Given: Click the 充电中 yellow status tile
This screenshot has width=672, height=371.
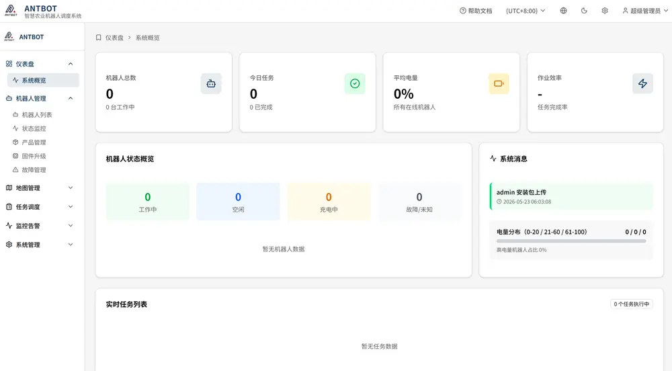Looking at the screenshot, I should [x=329, y=202].
